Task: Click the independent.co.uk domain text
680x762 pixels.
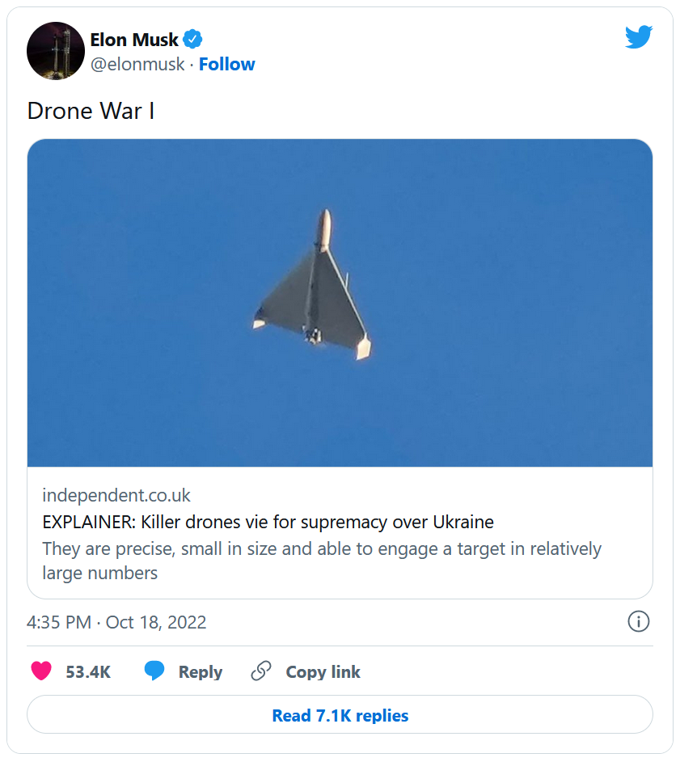Action: click(x=116, y=495)
